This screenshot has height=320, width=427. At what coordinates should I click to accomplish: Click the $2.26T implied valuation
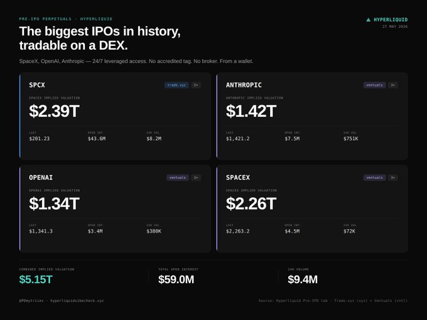pos(251,203)
